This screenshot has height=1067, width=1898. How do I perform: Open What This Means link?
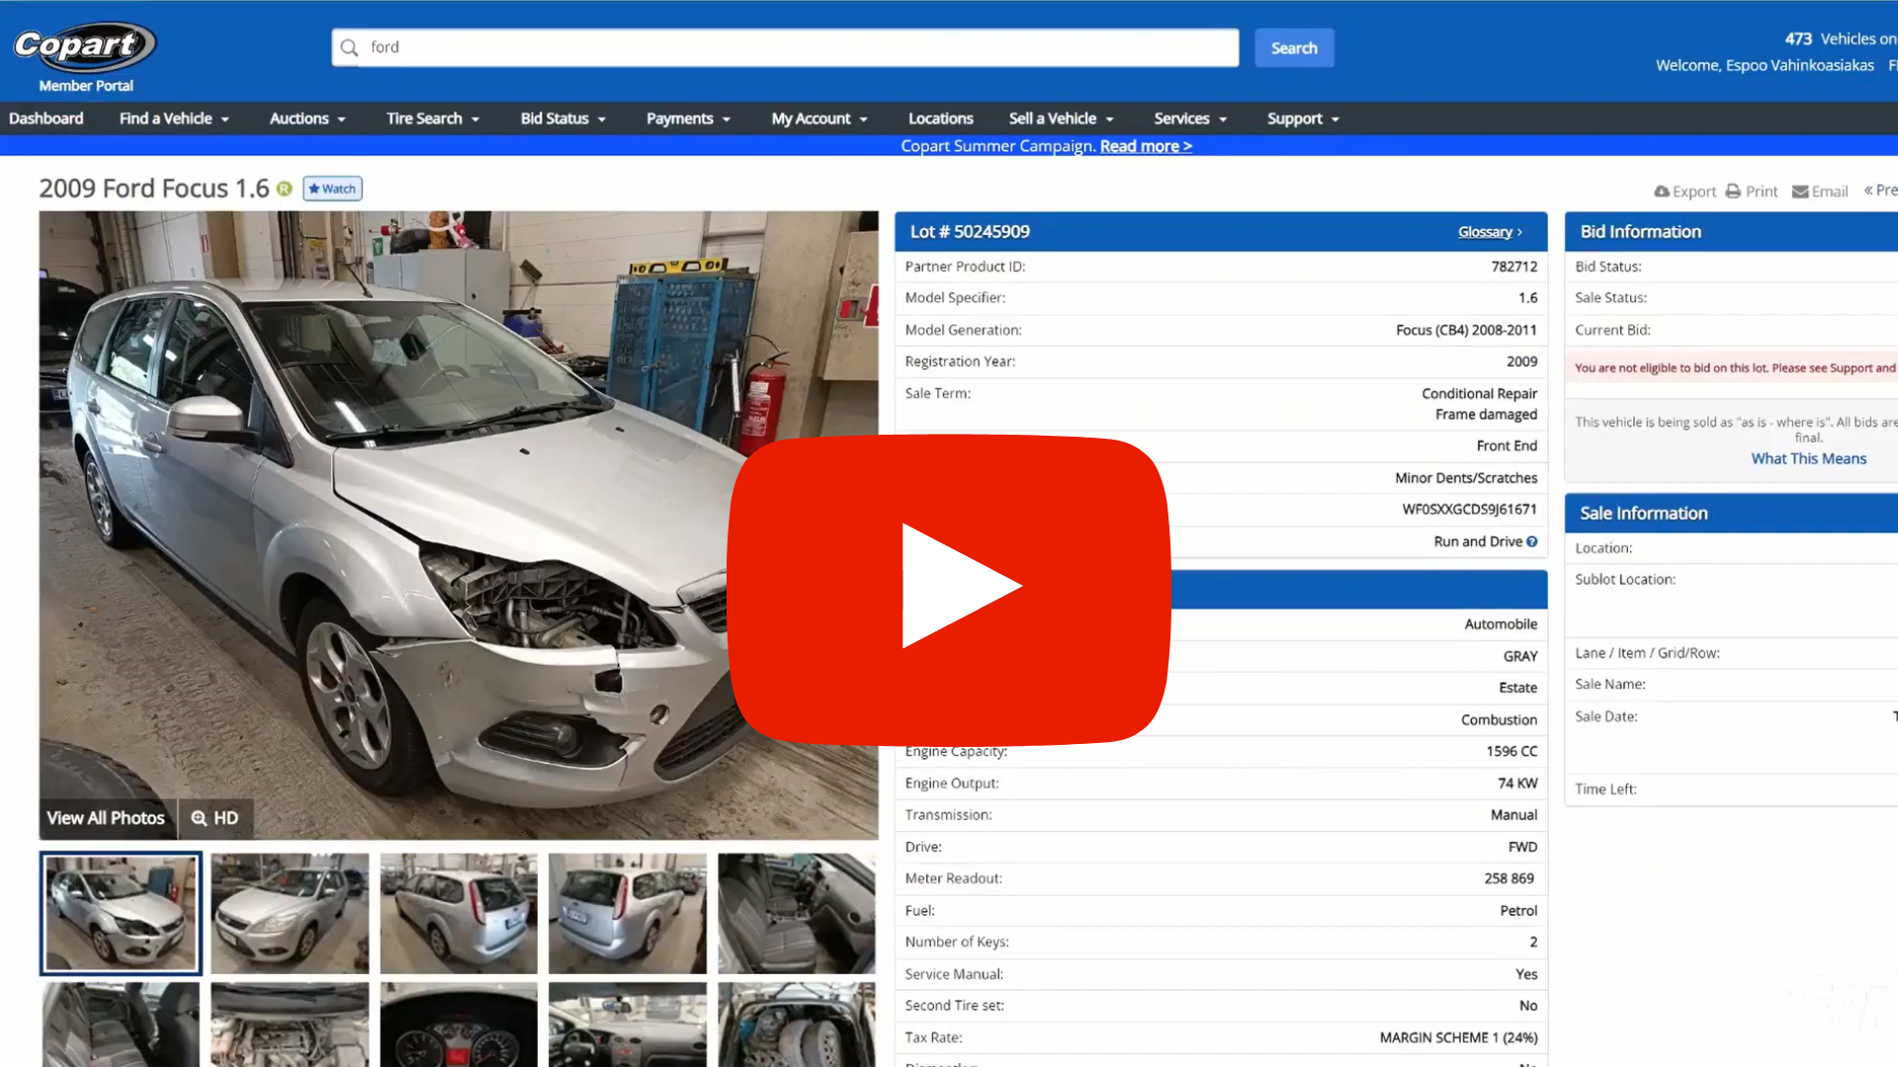coord(1809,458)
